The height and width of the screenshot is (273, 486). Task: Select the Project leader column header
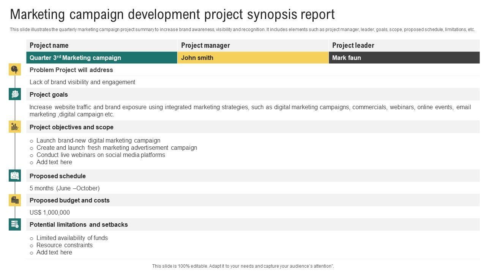coord(353,45)
